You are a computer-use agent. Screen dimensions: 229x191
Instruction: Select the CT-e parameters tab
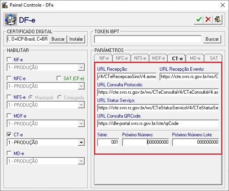tap(177, 58)
